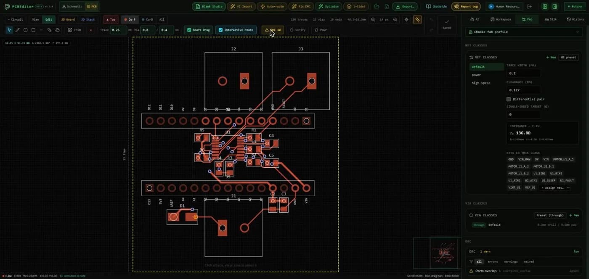Click the Pour button
The width and height of the screenshot is (589, 279).
point(321,30)
